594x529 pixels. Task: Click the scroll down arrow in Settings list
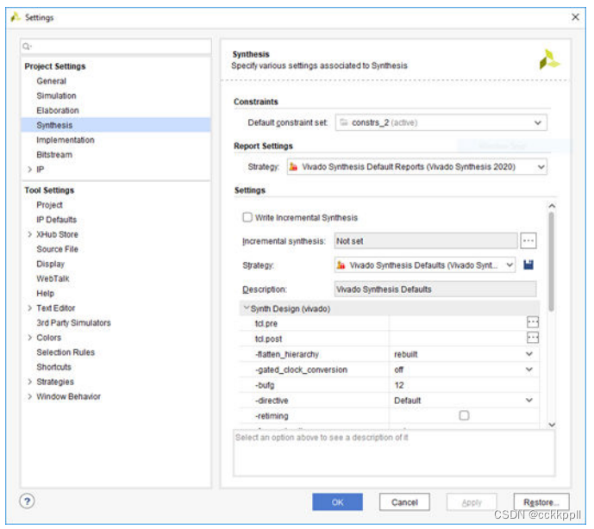click(552, 425)
